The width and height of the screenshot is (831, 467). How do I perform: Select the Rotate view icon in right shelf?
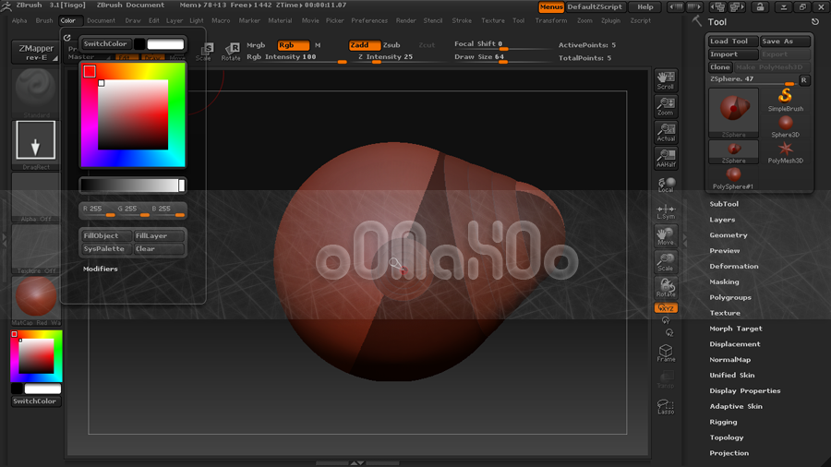click(666, 288)
